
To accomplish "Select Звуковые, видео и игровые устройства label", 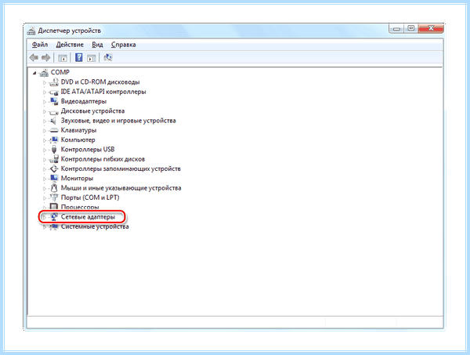I will 118,121.
